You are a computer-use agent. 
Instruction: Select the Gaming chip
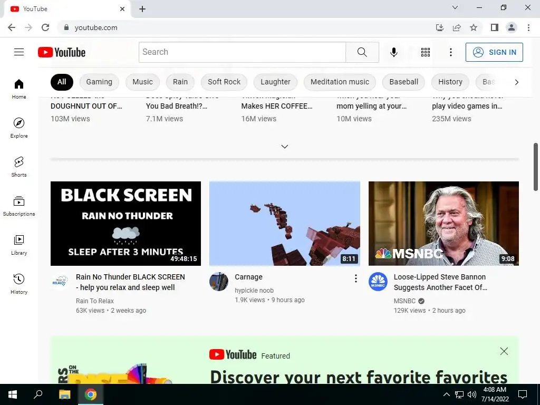pyautogui.click(x=99, y=82)
